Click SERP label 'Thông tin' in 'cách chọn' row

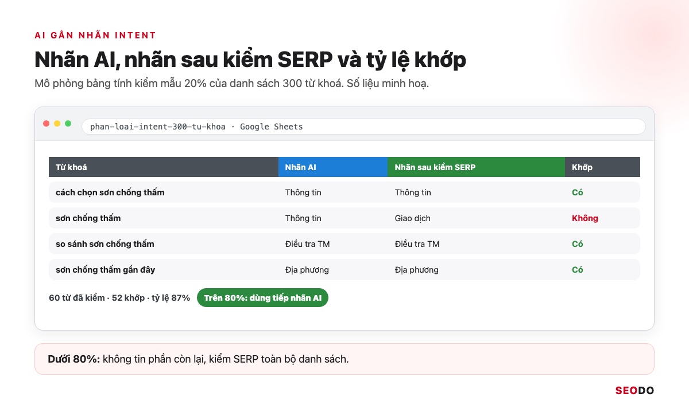[413, 192]
